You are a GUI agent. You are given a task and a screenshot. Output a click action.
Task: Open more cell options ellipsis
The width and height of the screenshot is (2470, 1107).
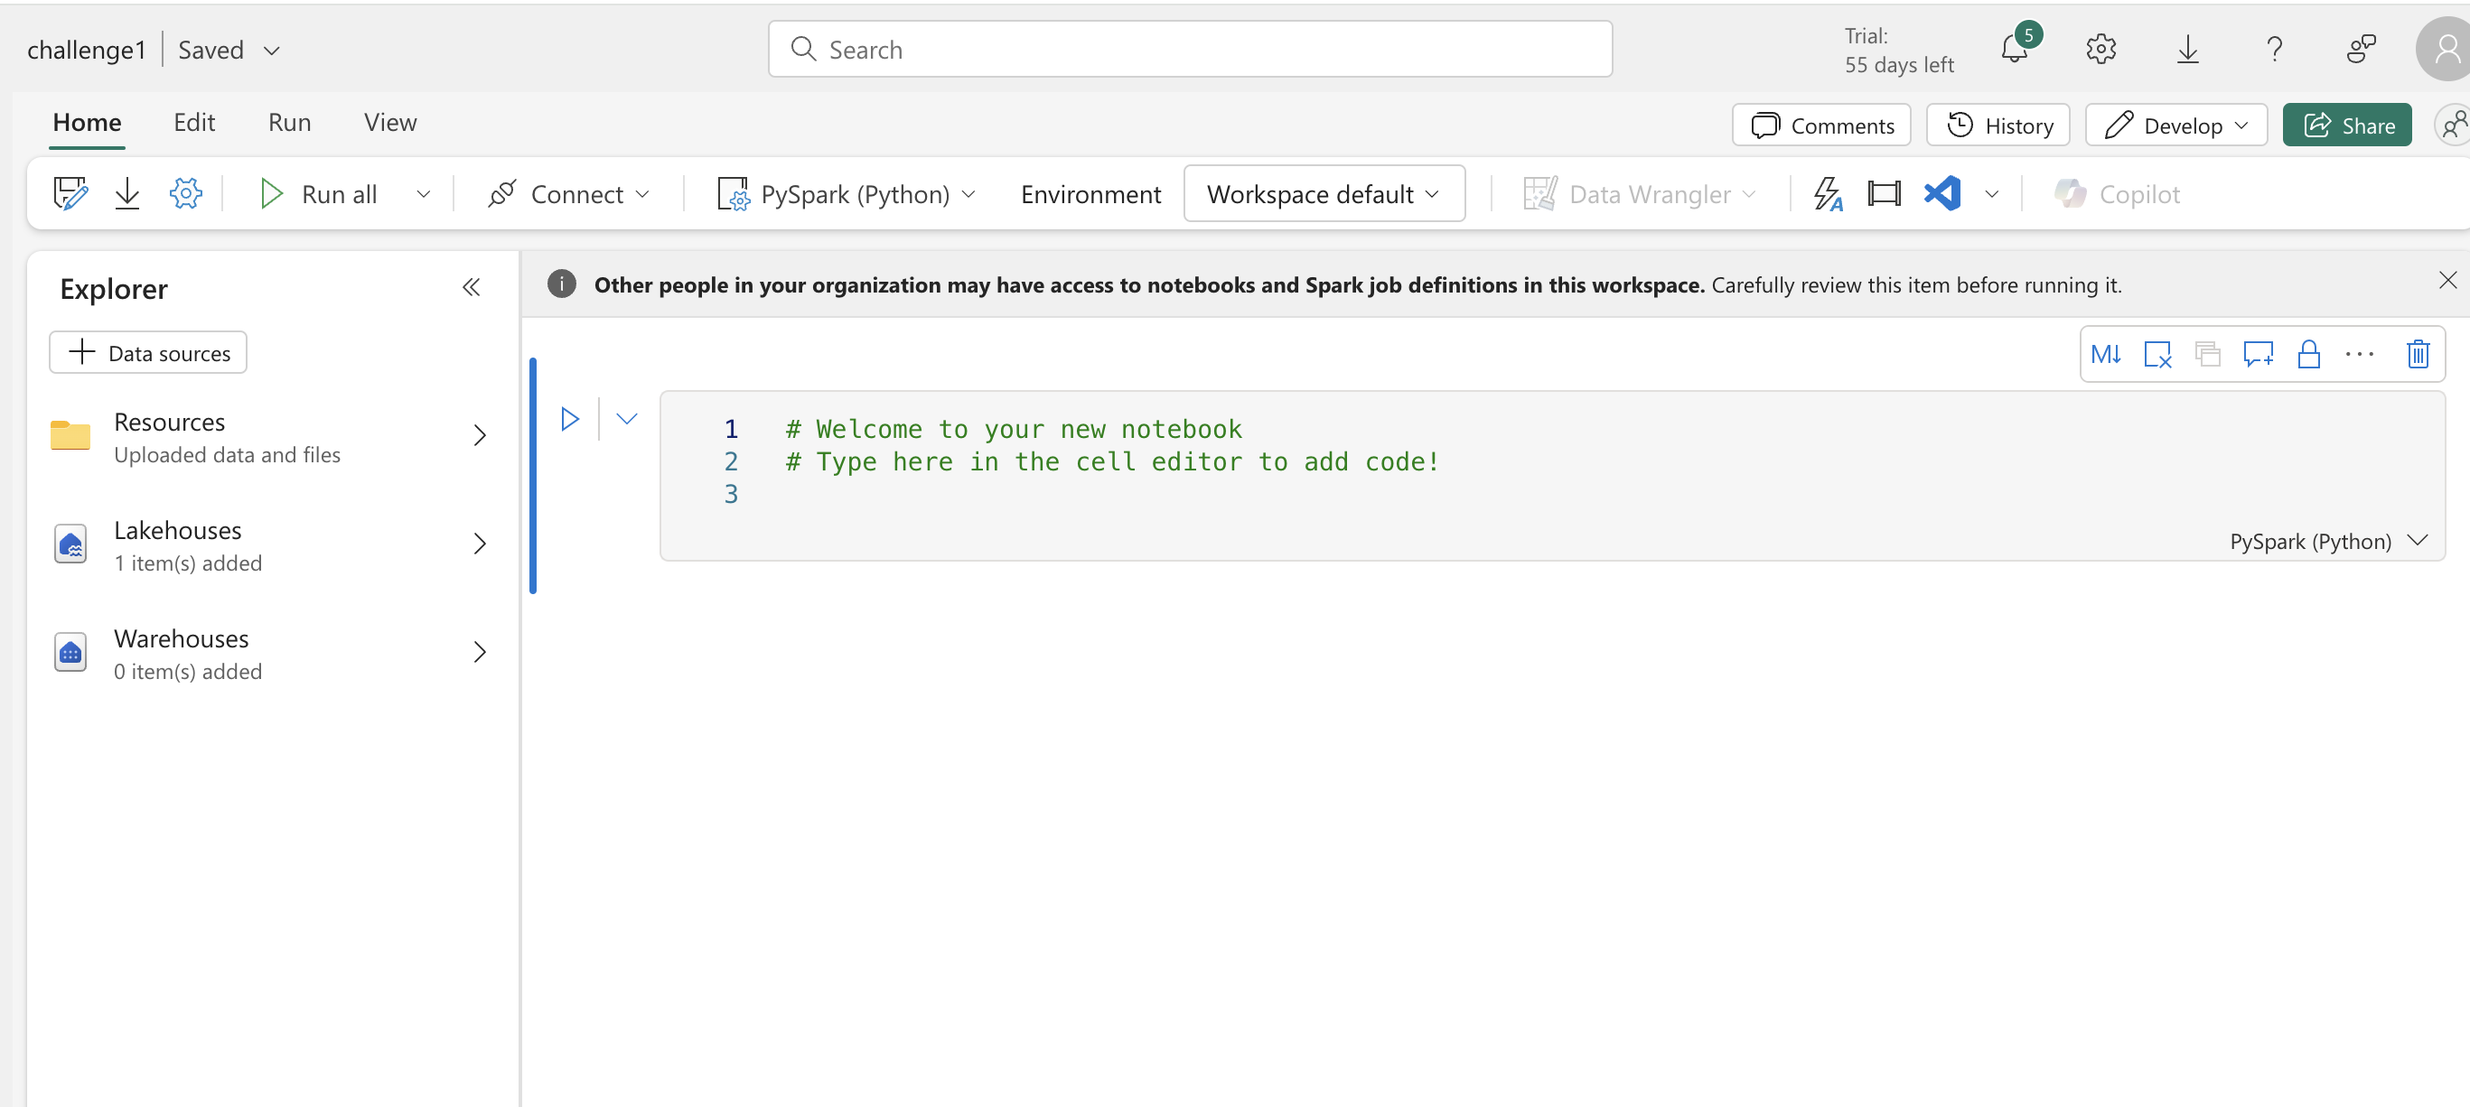pyautogui.click(x=2359, y=355)
